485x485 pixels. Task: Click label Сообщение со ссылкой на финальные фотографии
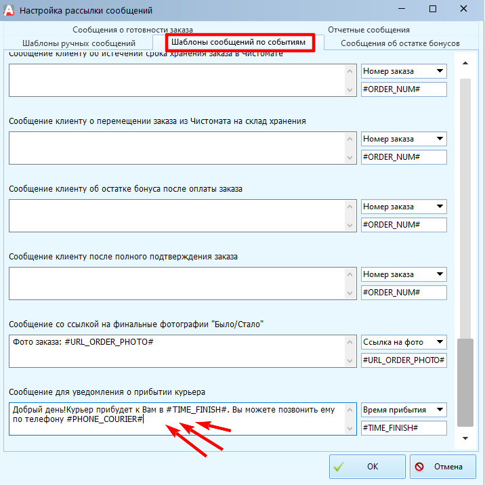(136, 324)
